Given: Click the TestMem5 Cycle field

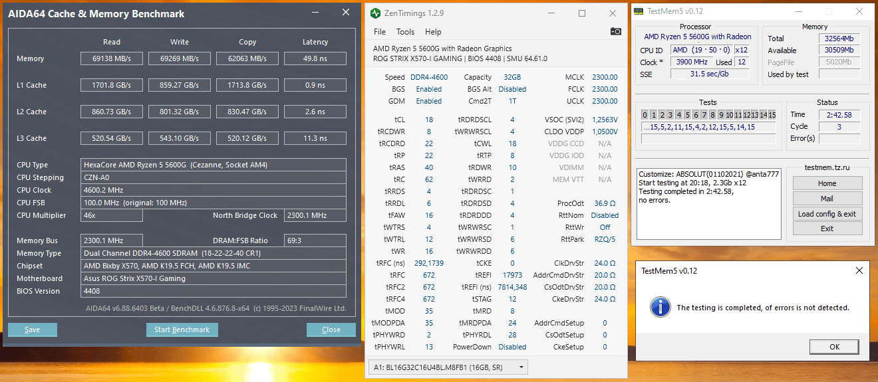Looking at the screenshot, I should (x=839, y=127).
